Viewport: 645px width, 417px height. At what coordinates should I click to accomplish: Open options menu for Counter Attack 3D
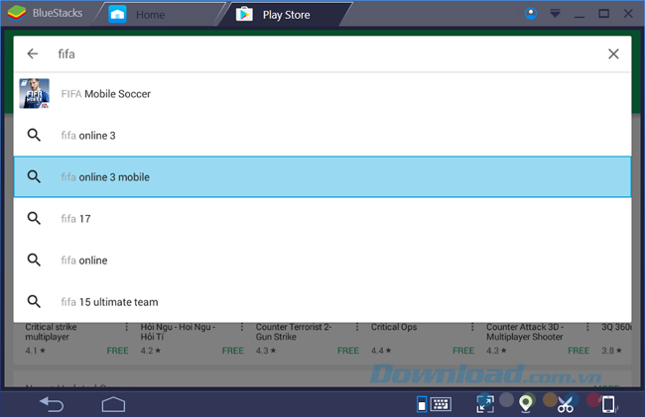click(x=587, y=327)
